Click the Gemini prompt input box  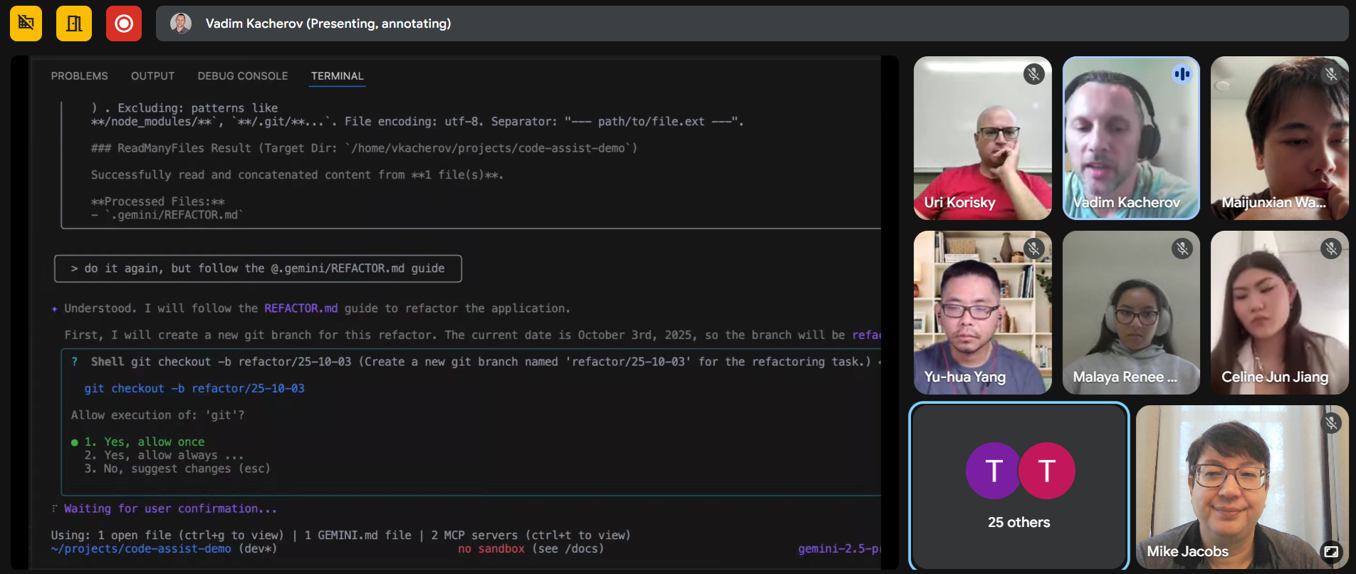click(258, 268)
